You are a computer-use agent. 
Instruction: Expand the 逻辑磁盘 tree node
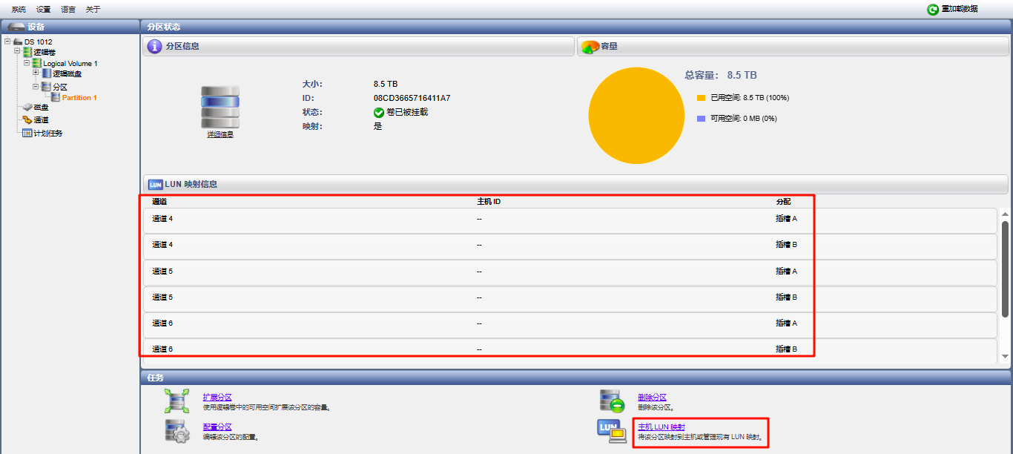click(x=36, y=73)
